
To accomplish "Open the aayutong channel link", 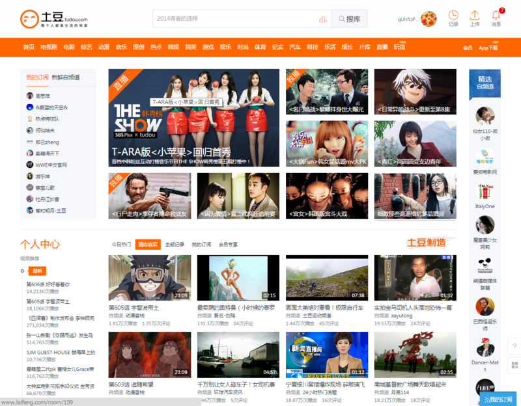I will 402,316.
